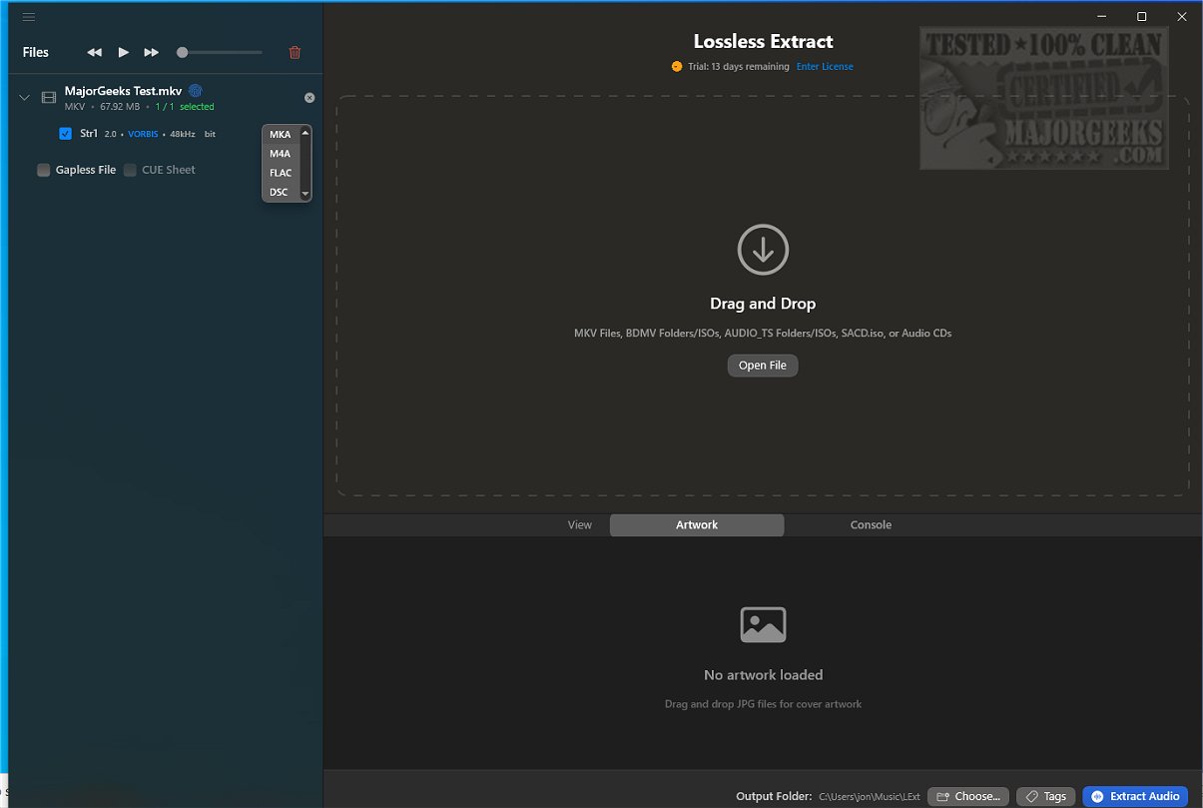The width and height of the screenshot is (1203, 808).
Task: Click the no artwork image placeholder icon
Action: pyautogui.click(x=763, y=624)
